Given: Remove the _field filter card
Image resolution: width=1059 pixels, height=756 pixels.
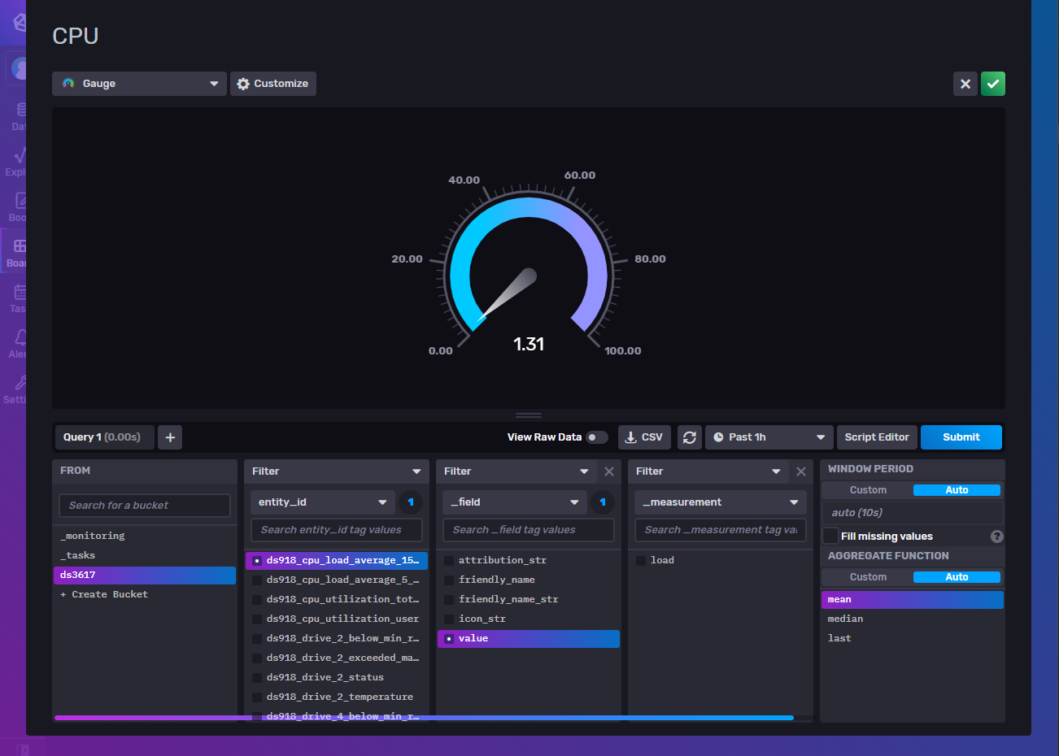Looking at the screenshot, I should (609, 471).
